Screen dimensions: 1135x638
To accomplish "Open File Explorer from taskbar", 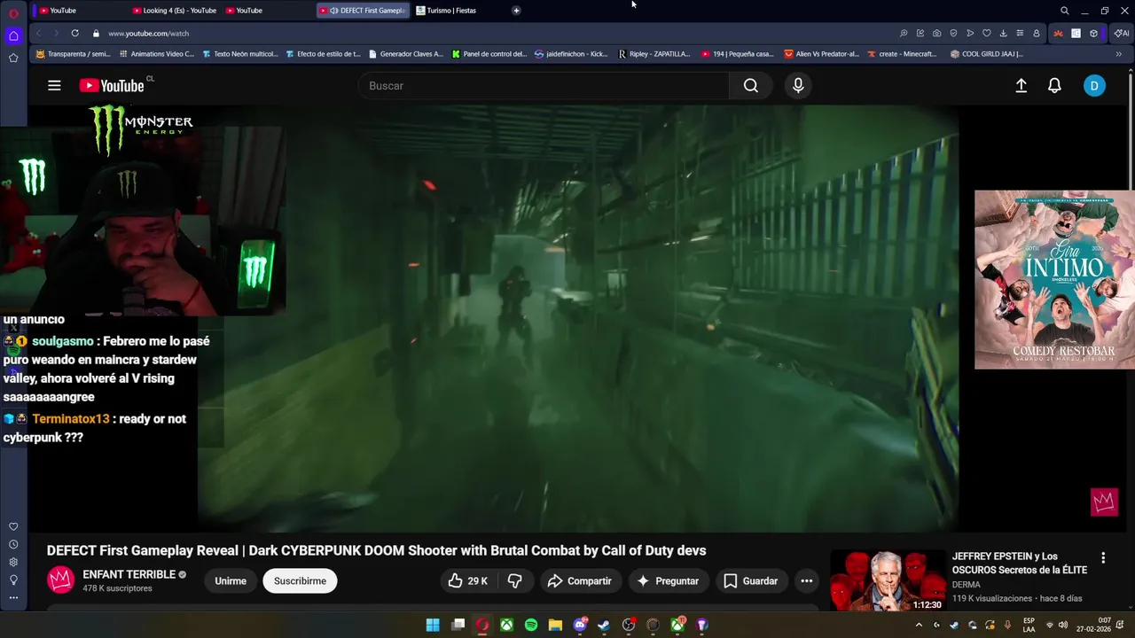I will [555, 625].
